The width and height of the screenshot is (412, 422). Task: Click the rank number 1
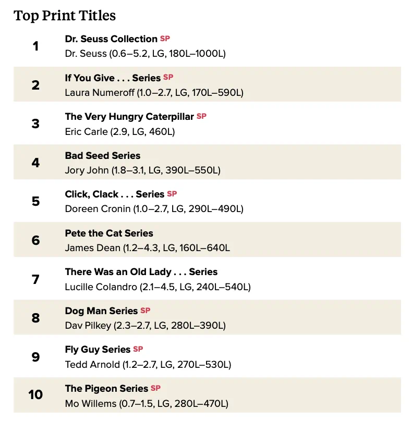35,46
